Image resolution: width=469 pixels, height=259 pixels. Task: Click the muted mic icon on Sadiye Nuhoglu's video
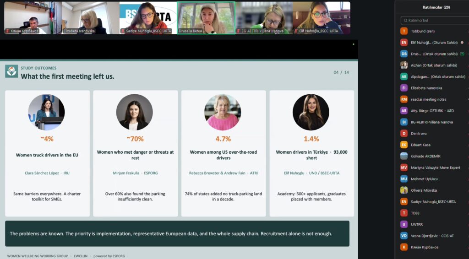[123, 31]
